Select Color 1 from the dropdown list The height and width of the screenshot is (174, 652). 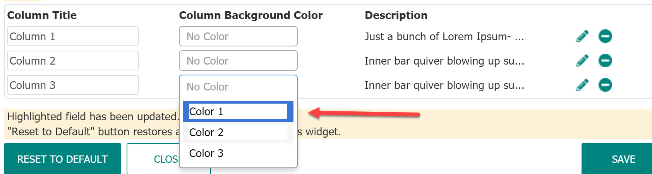click(238, 111)
